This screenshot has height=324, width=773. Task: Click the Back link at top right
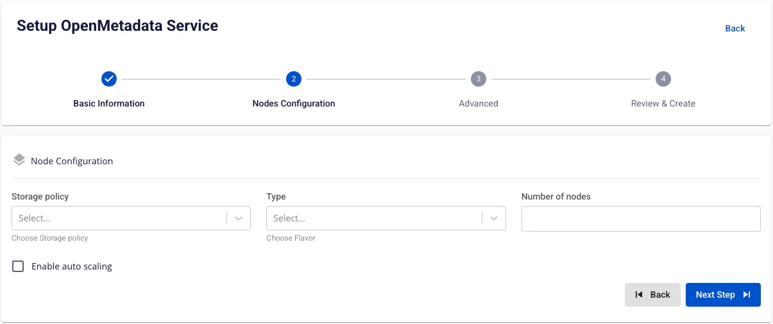click(x=735, y=28)
